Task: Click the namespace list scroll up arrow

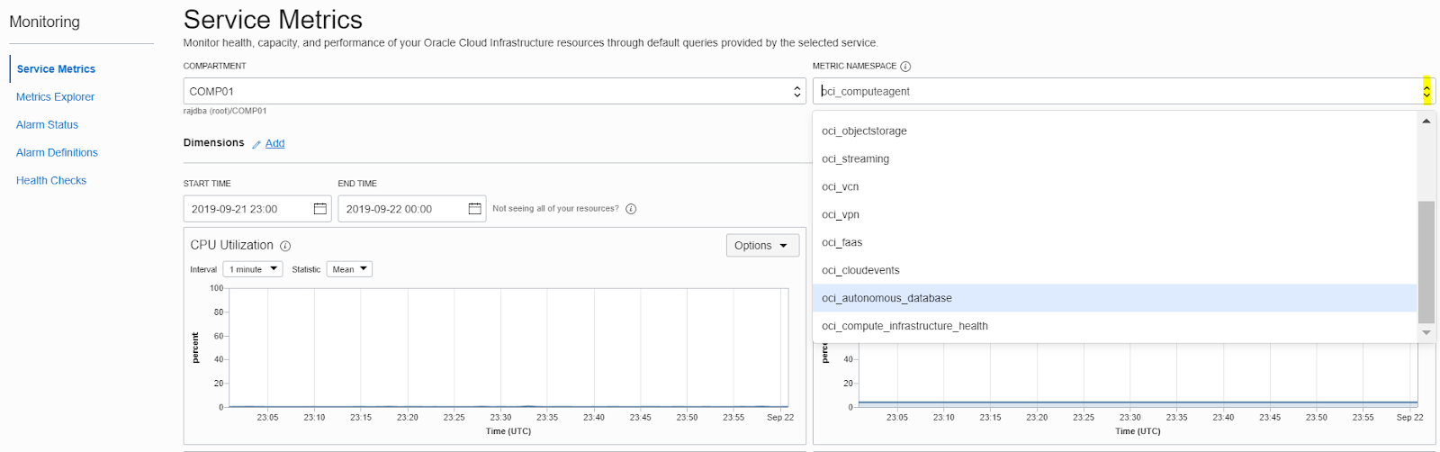Action: (1426, 121)
